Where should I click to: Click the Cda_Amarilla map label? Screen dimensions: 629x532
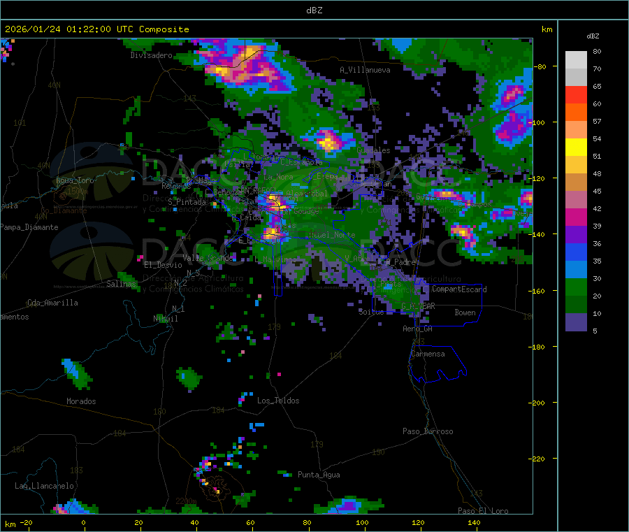coord(52,303)
